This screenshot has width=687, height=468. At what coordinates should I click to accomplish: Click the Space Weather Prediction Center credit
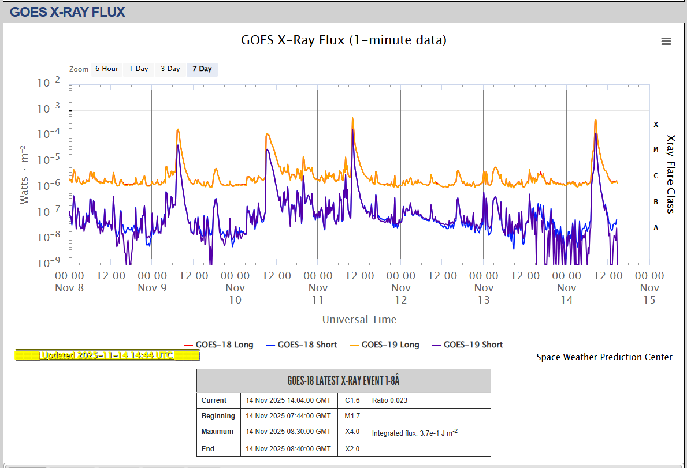pyautogui.click(x=604, y=357)
